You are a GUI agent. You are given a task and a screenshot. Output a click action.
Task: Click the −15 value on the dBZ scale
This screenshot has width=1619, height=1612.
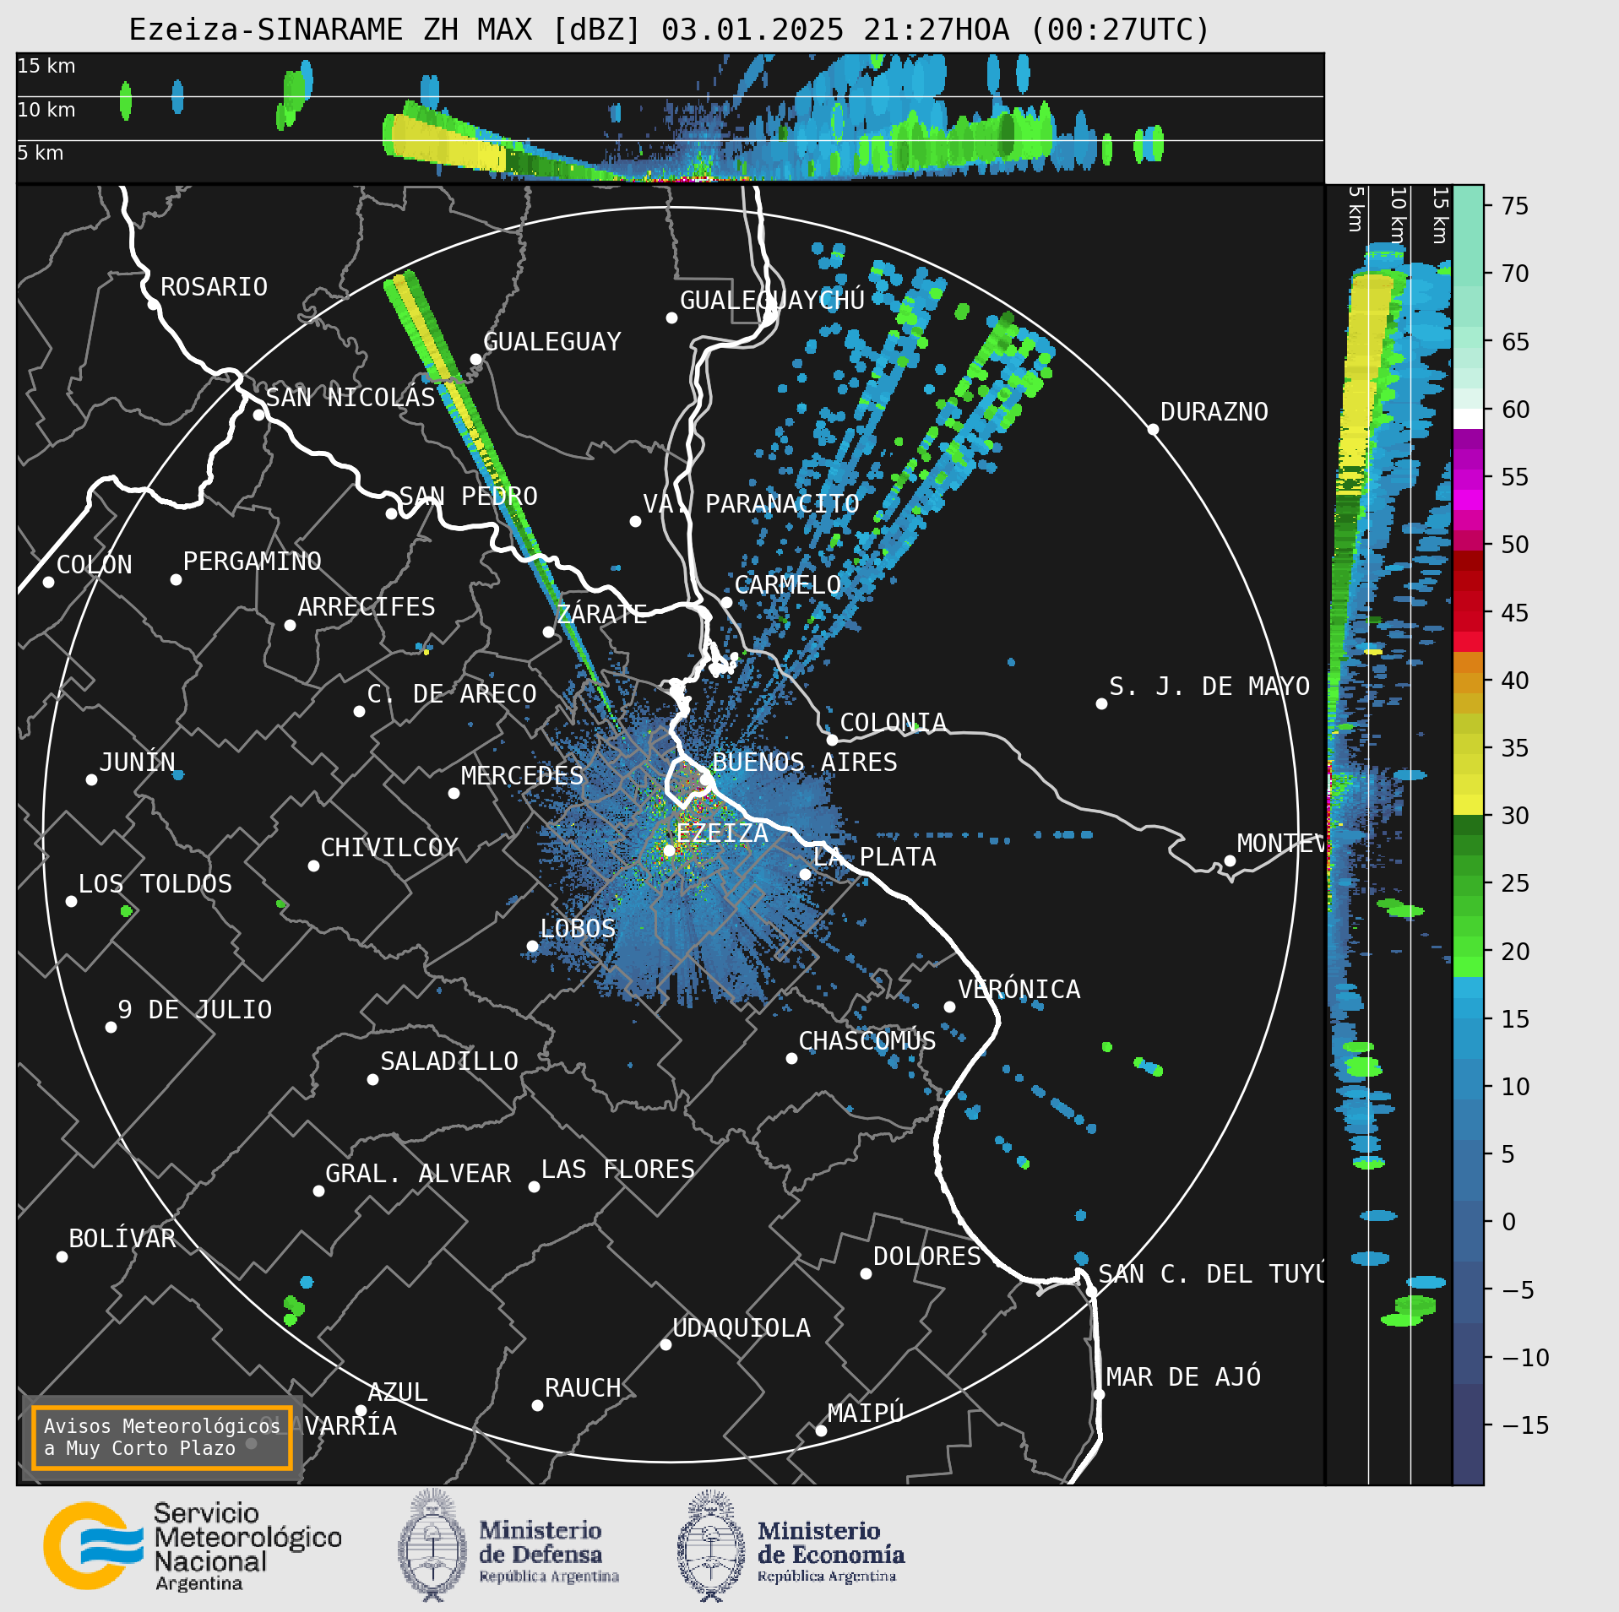coord(1526,1426)
